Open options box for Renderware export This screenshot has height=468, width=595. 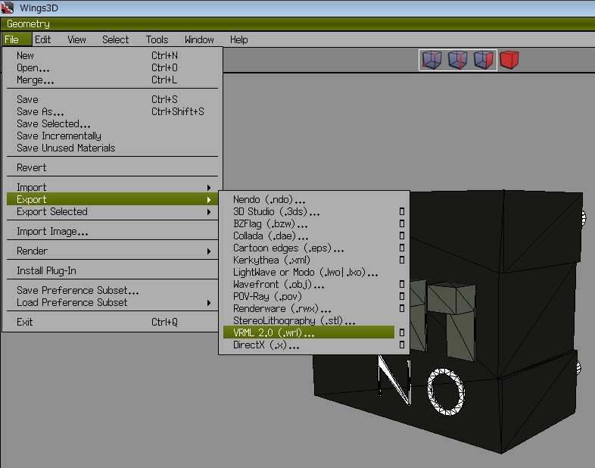402,308
